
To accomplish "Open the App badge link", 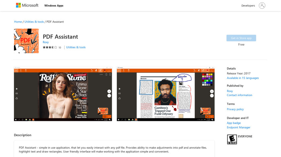I will tap(234, 123).
